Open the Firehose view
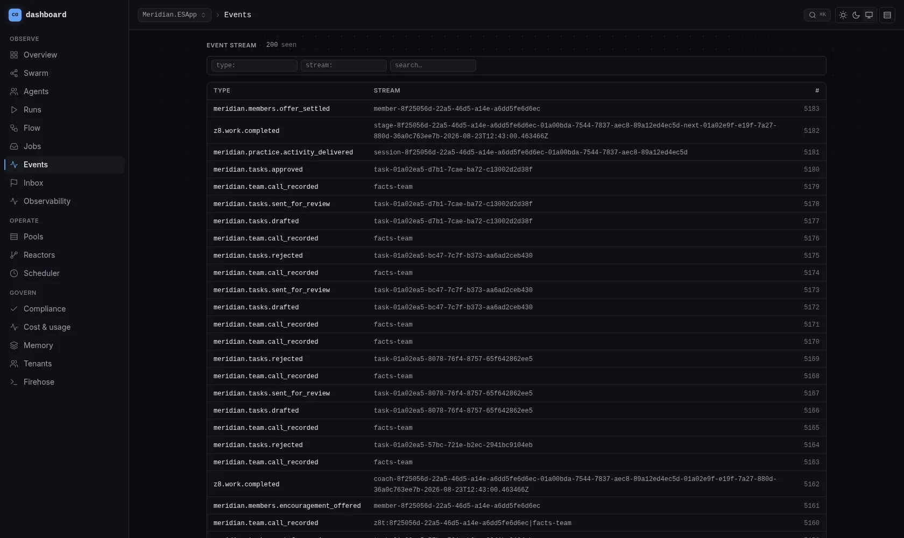 (x=65, y=382)
